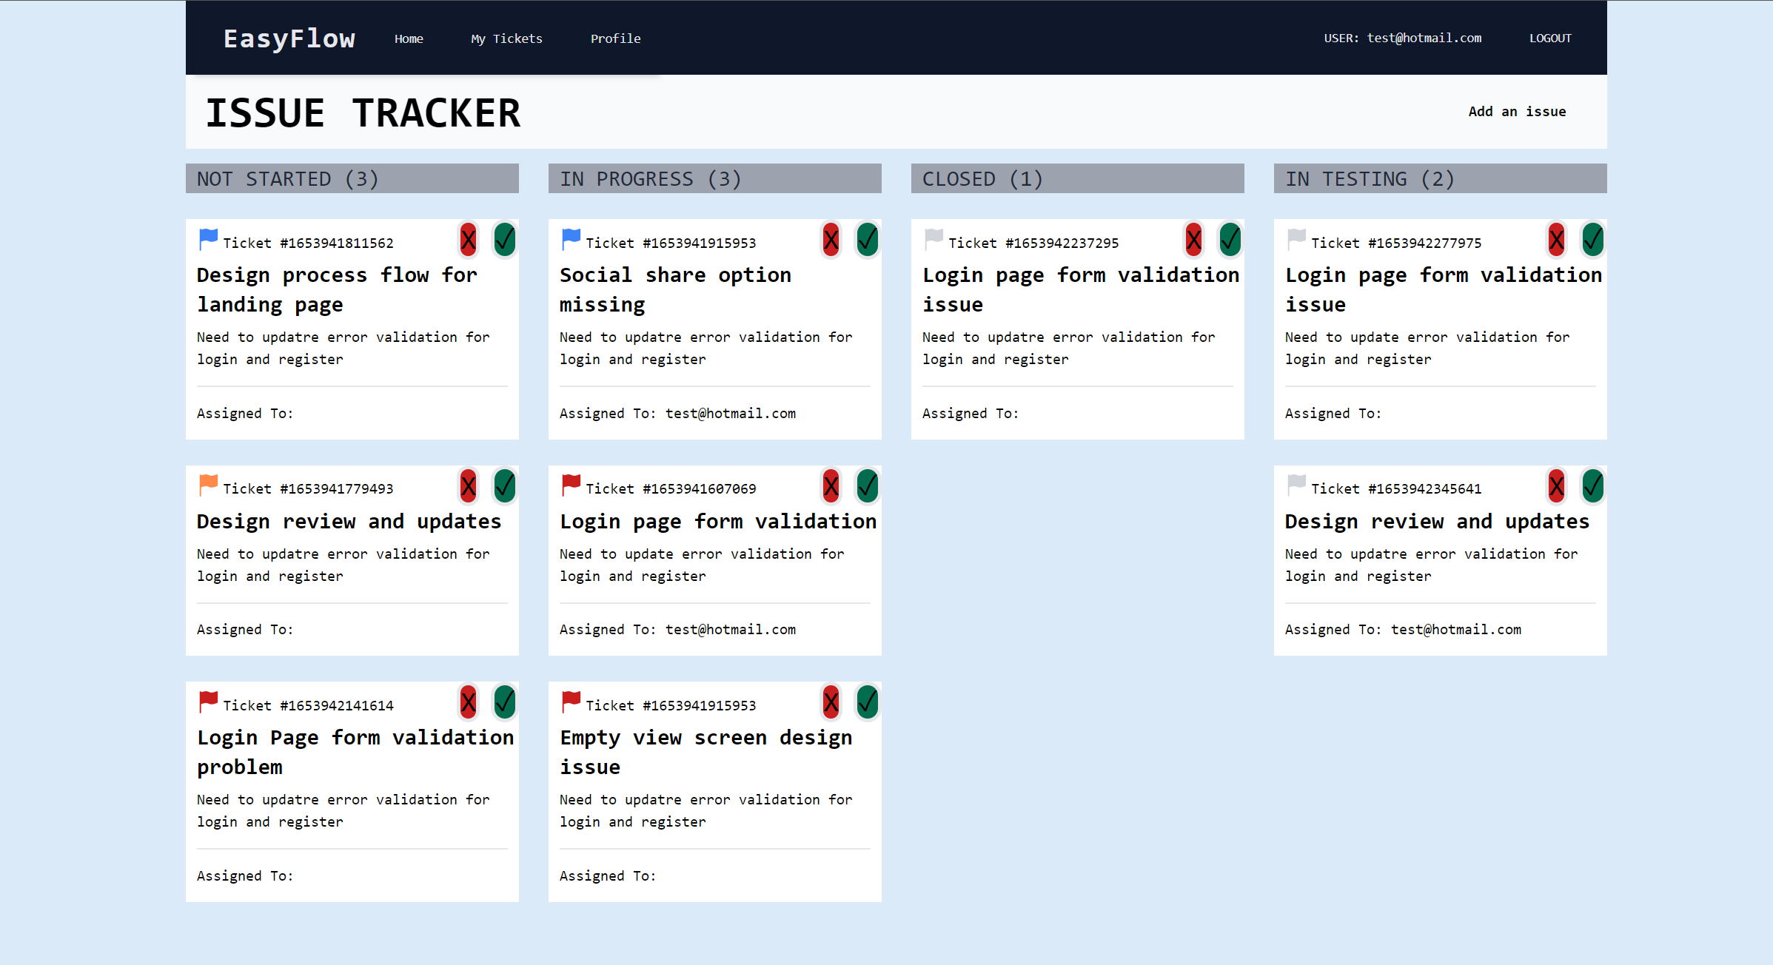
Task: Click the LOGOUT button
Action: click(1550, 38)
